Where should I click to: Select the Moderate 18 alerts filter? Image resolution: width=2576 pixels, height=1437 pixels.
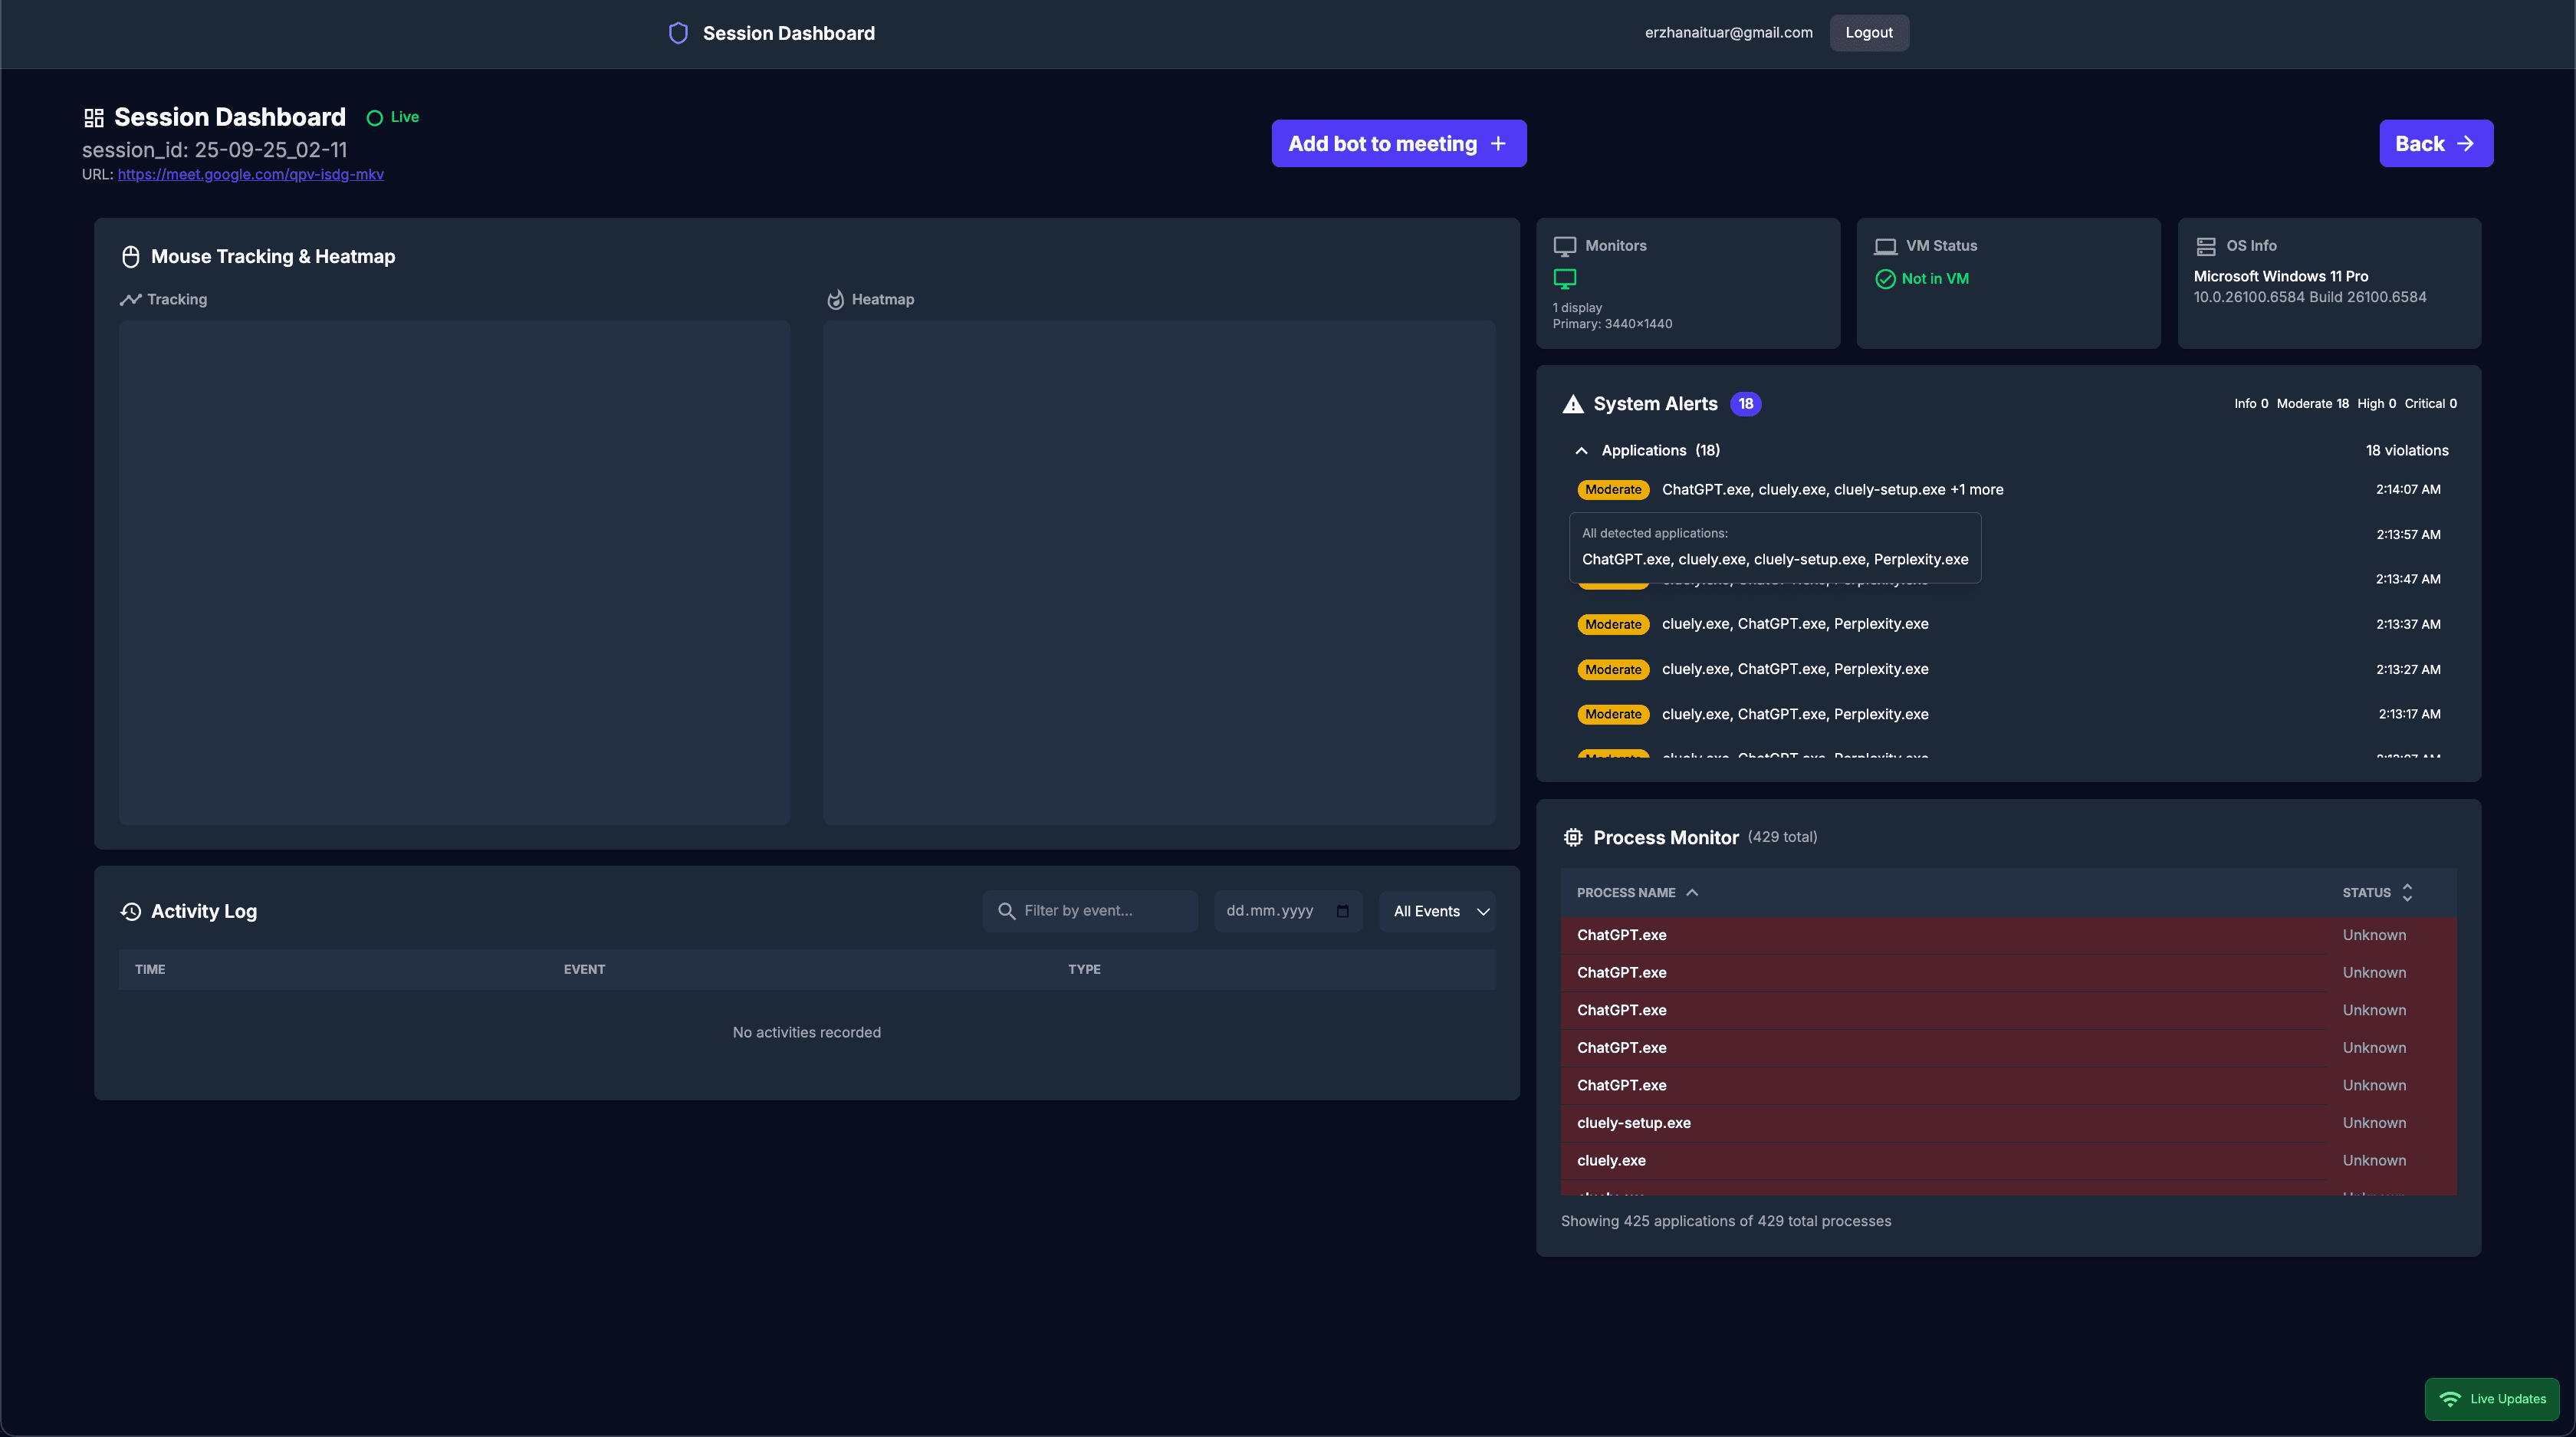[2312, 403]
